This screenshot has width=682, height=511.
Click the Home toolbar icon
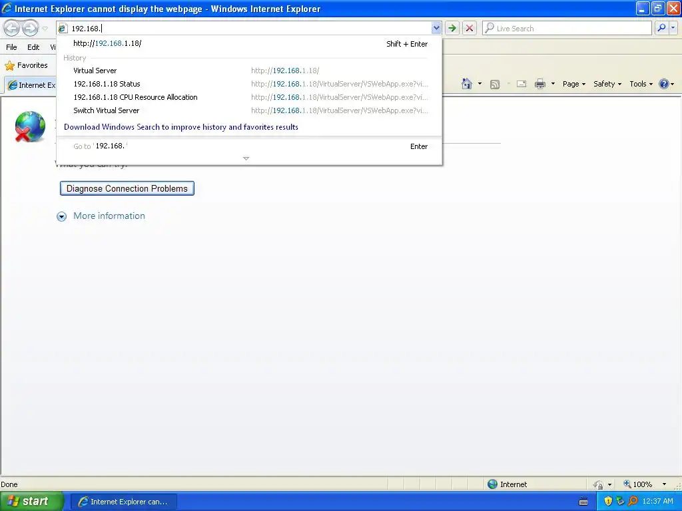[x=467, y=84]
